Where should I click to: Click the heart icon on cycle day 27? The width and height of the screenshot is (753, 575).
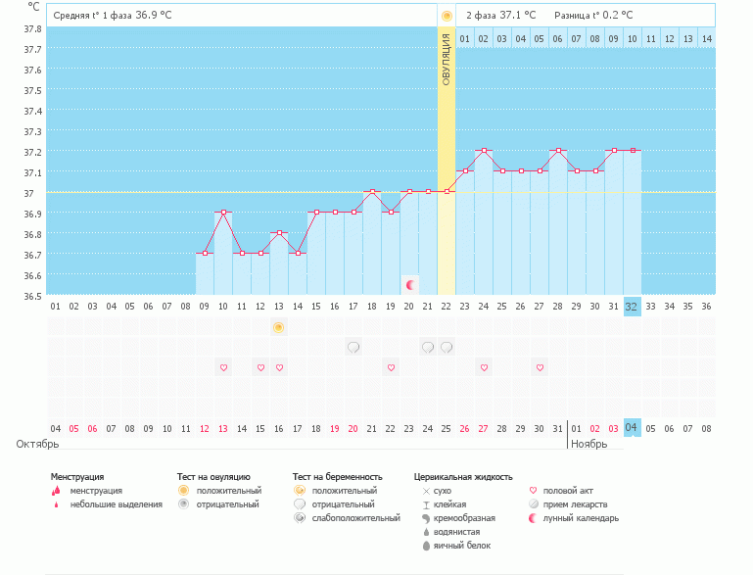click(540, 367)
